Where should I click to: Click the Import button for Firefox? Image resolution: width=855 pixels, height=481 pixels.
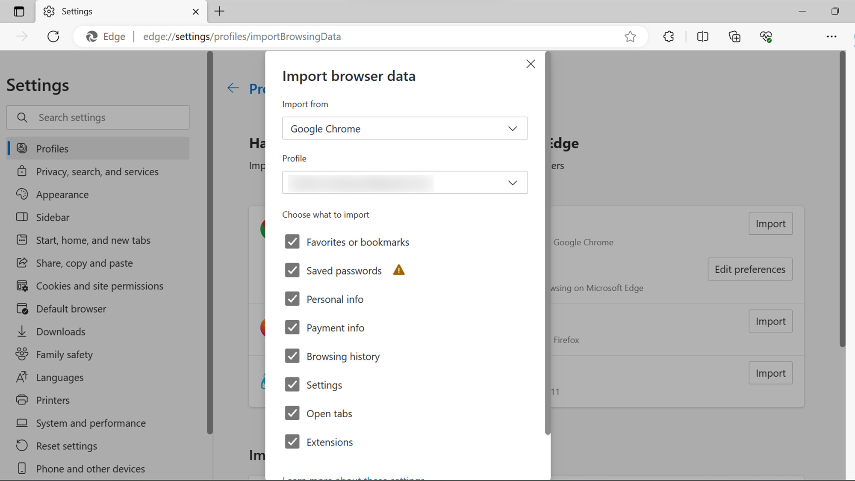tap(770, 321)
